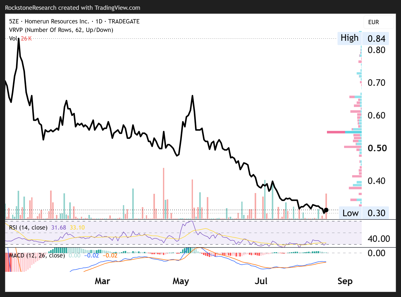Screen dimensions: 401x297
Task: Click the Sep label on time axis
Action: pos(345,281)
